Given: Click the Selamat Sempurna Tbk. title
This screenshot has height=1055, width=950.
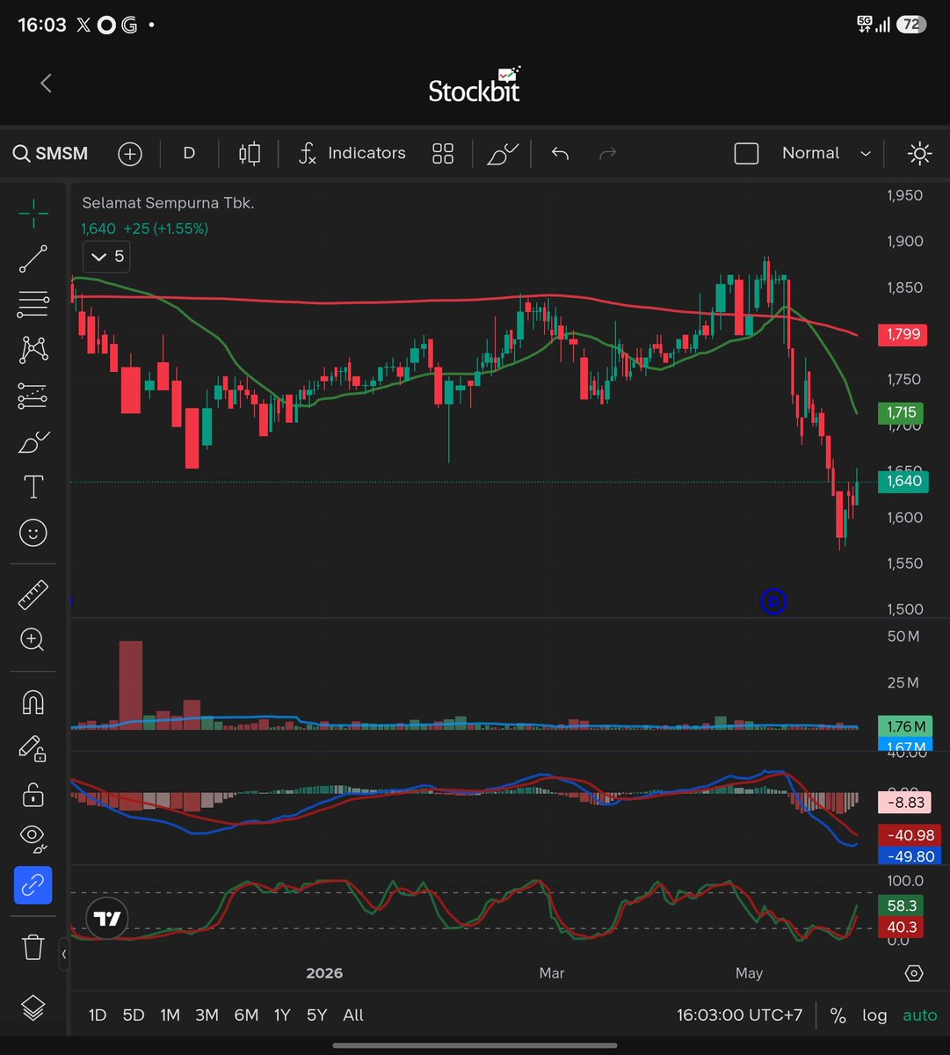Looking at the screenshot, I should point(169,203).
